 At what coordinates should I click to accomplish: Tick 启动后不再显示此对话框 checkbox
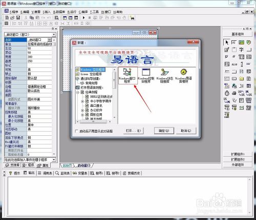76,131
